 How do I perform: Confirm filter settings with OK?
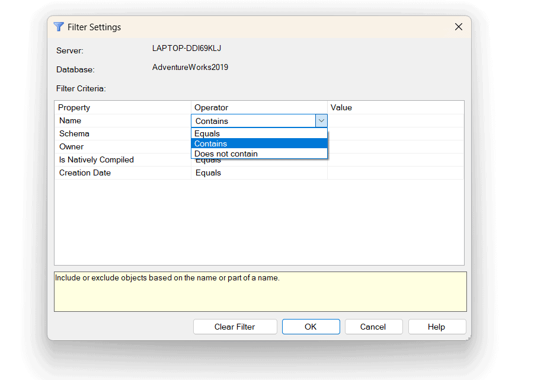[x=311, y=326]
